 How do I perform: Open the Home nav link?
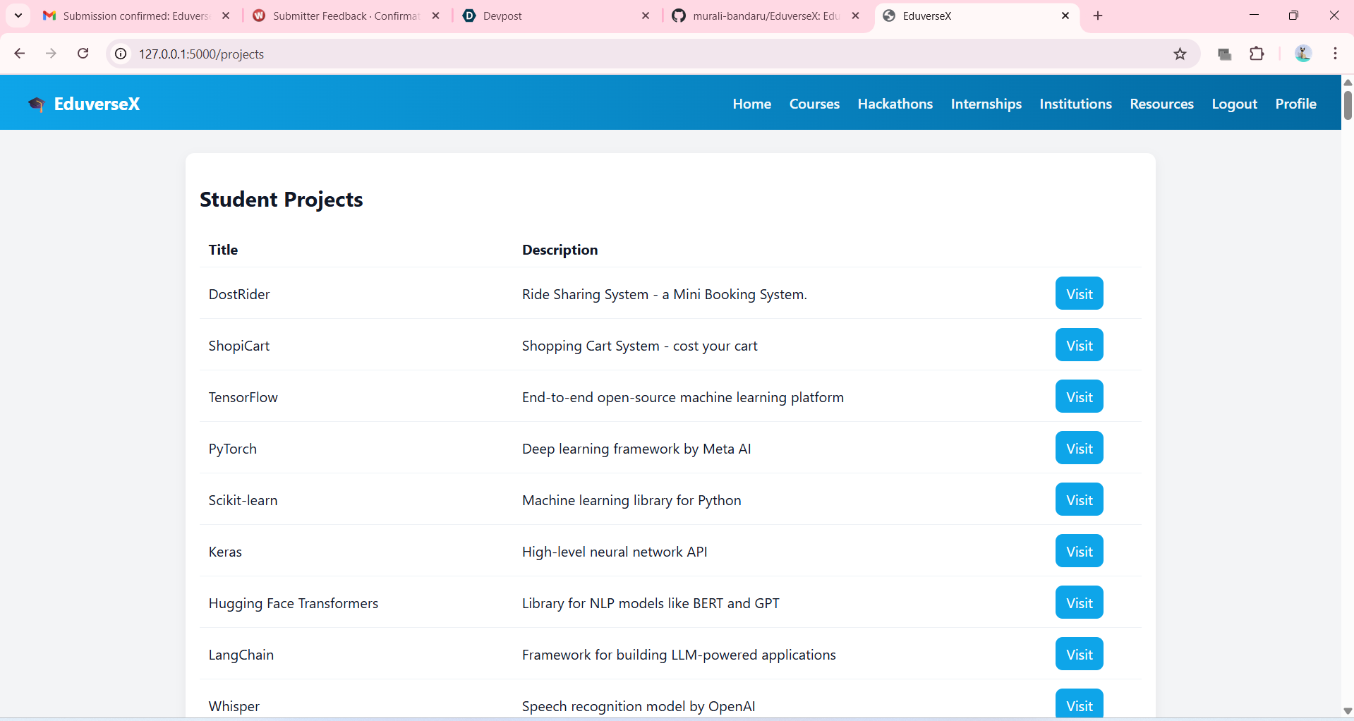pyautogui.click(x=751, y=104)
